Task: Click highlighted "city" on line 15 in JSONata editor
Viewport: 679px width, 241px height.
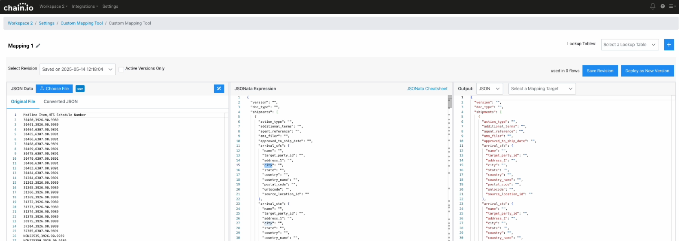Action: (268, 165)
